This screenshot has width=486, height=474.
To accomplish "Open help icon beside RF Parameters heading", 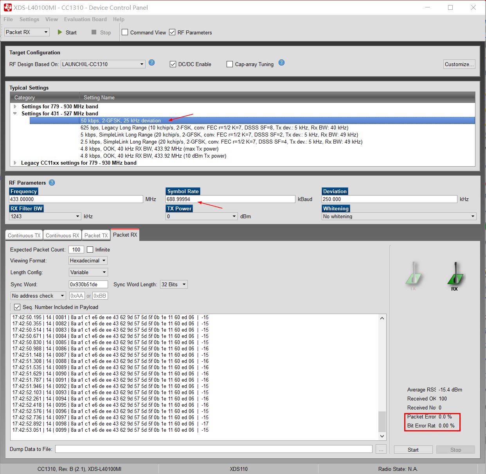I will point(52,182).
